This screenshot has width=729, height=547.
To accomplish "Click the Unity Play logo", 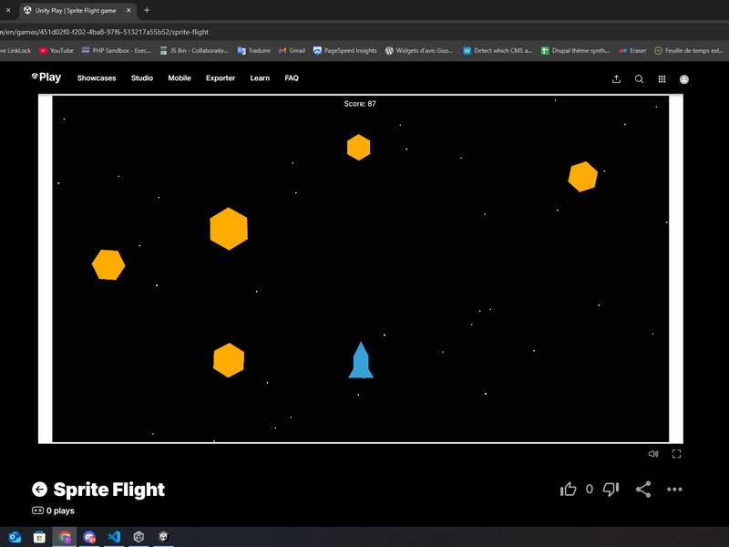I will tap(46, 77).
